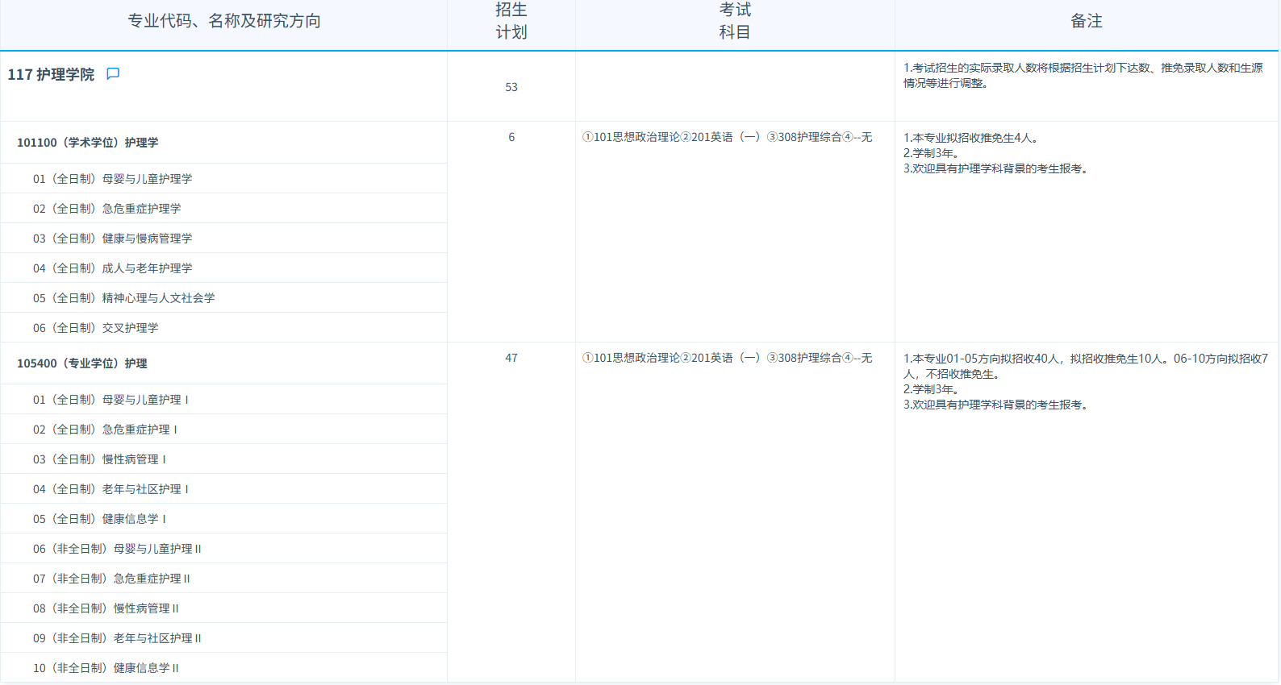Choose direction 01（全日制）母婴与儿童护理学

click(112, 179)
